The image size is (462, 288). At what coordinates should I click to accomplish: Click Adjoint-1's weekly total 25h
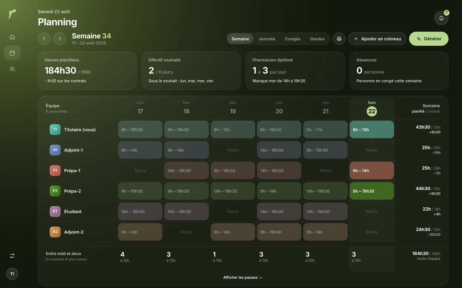tap(426, 147)
